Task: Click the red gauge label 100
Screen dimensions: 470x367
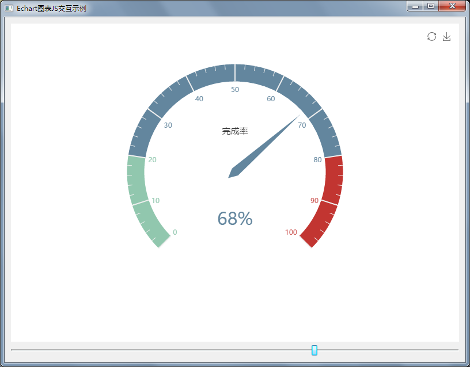Action: coord(291,232)
